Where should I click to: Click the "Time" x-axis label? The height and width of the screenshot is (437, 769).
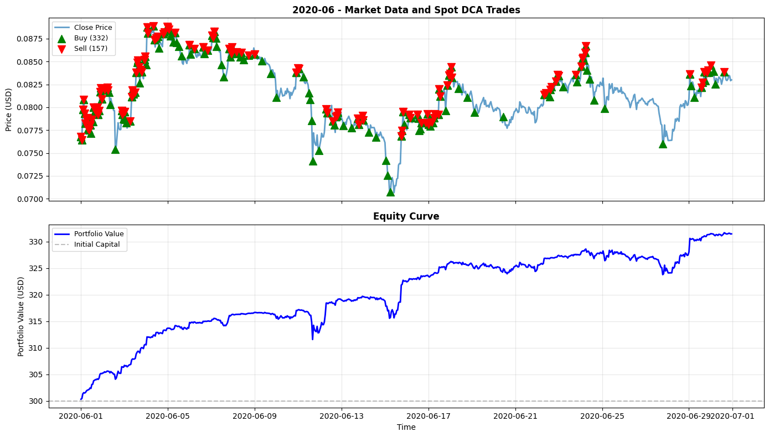click(406, 427)
